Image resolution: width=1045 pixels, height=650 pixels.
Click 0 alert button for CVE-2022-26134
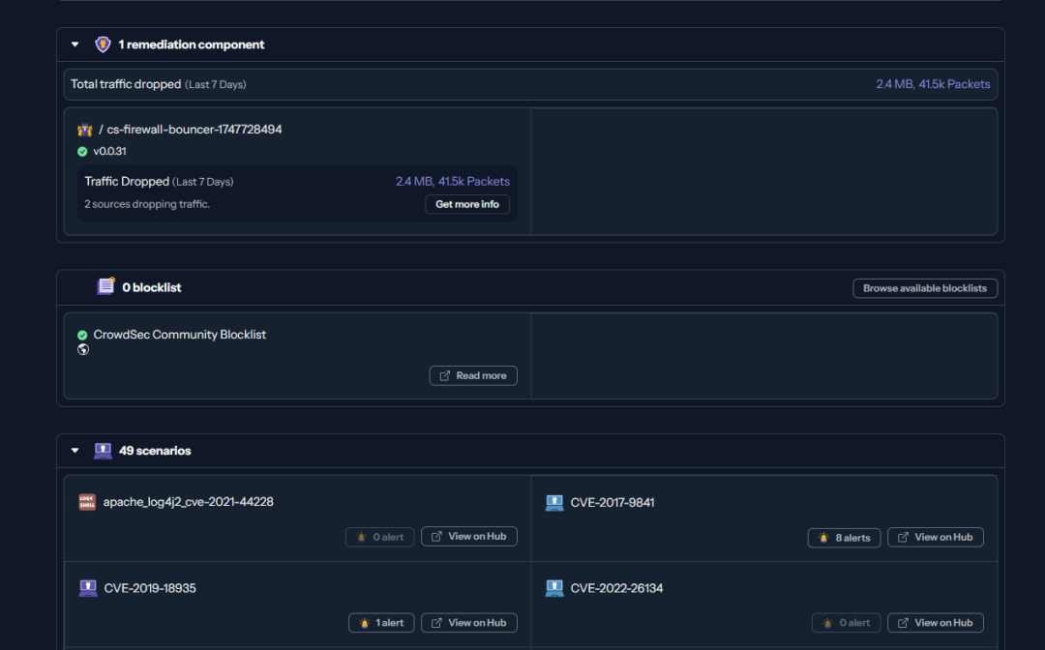tap(847, 623)
